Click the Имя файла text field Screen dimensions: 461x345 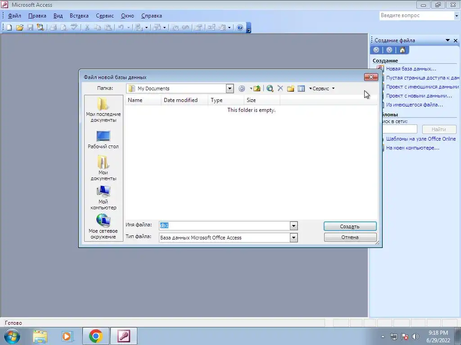225,226
